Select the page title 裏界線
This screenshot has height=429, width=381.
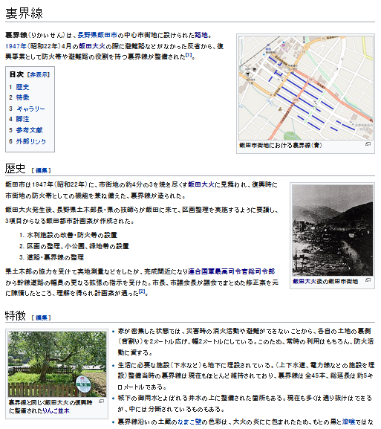tap(24, 13)
